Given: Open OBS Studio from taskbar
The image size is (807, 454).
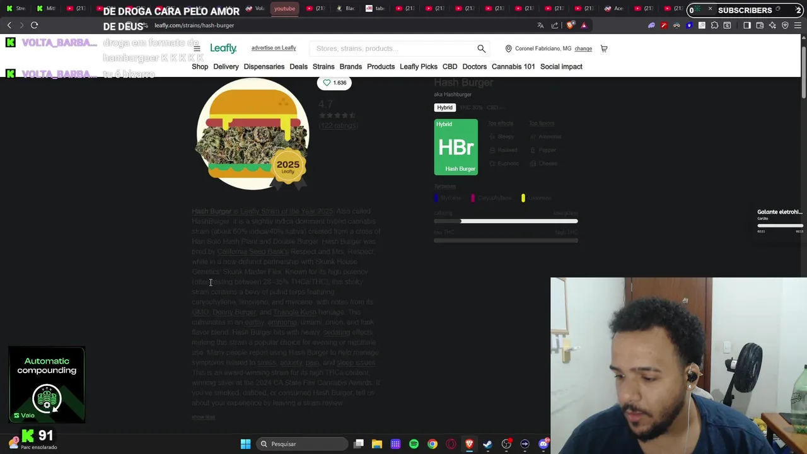Looking at the screenshot, I should pos(506,444).
